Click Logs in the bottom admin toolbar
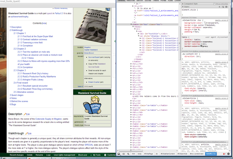The width and height of the screenshot is (233, 159). coord(48,155)
